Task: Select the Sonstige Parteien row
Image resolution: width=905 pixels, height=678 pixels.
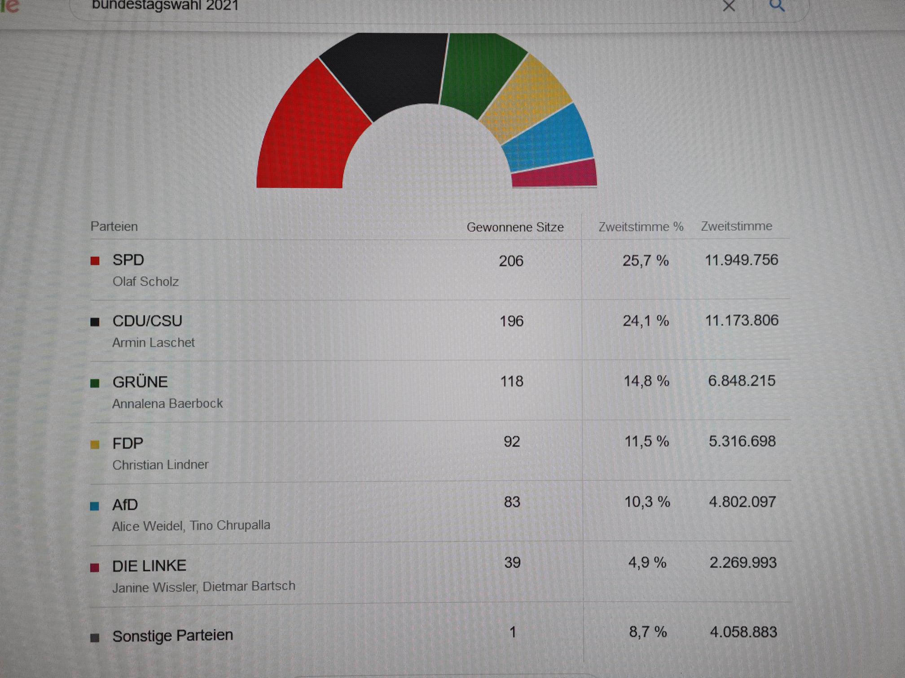Action: [x=172, y=635]
